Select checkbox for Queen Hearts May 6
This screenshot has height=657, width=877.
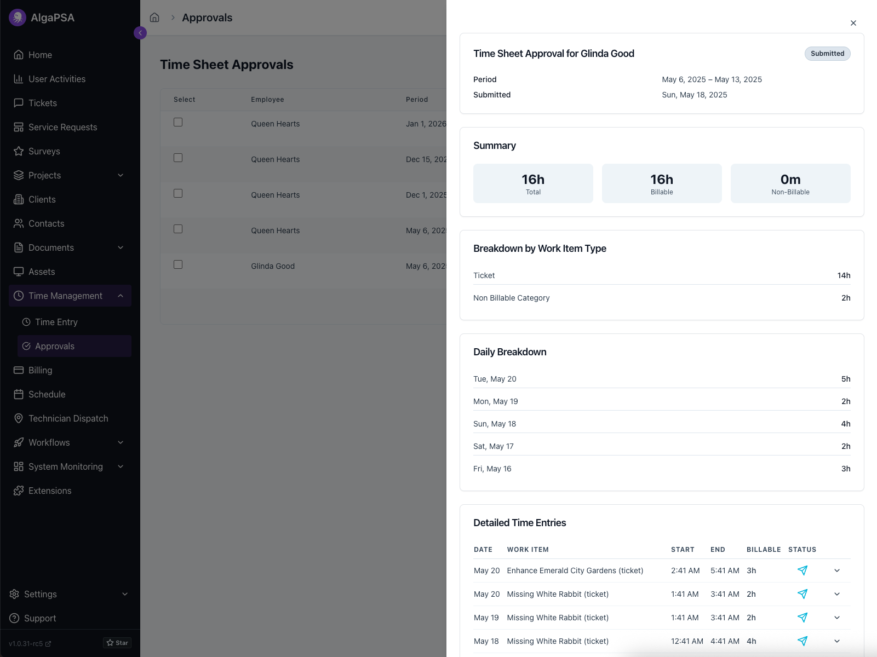(x=178, y=229)
